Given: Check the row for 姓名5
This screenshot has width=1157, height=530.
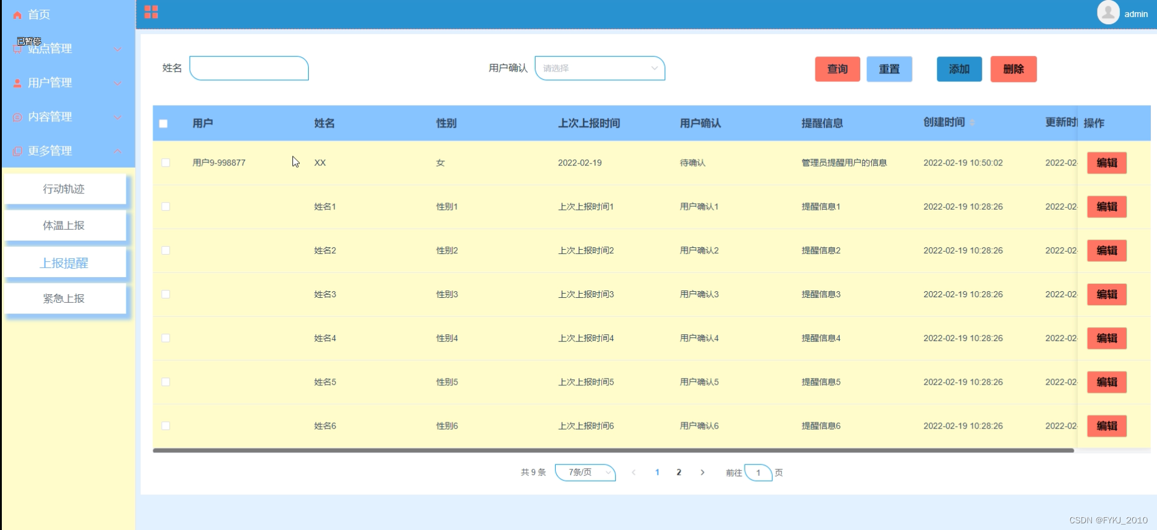Looking at the screenshot, I should (165, 382).
